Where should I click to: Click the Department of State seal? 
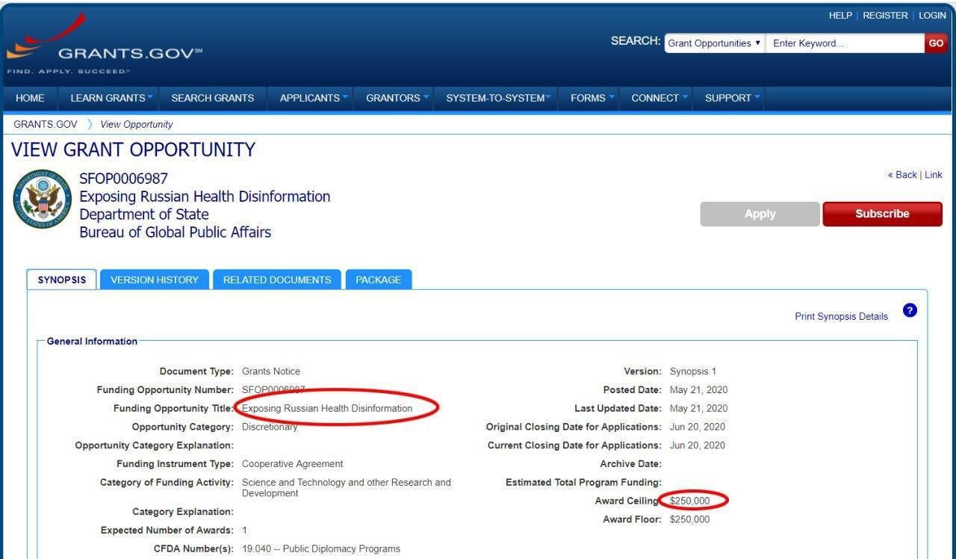tap(43, 199)
